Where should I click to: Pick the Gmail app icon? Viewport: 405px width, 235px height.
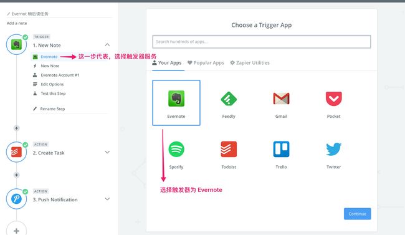pos(281,98)
